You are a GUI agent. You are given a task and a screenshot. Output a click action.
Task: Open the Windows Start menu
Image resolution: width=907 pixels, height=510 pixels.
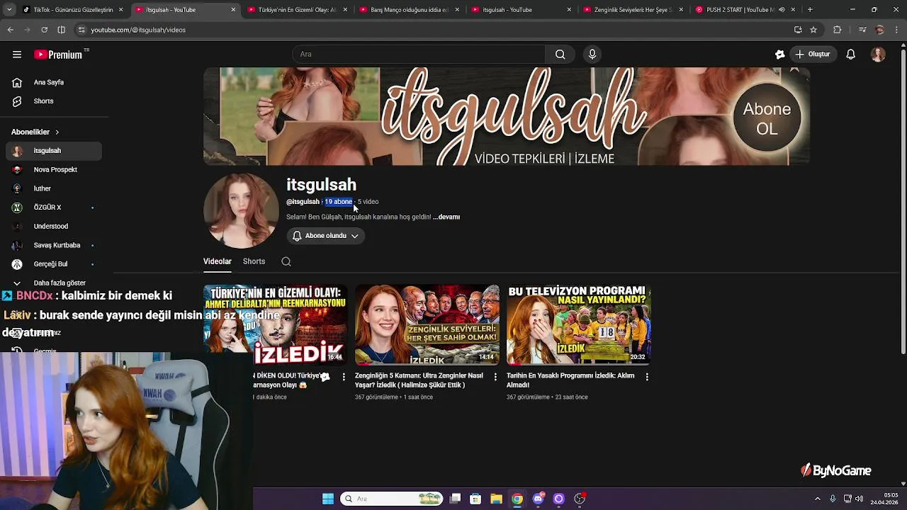(x=328, y=499)
